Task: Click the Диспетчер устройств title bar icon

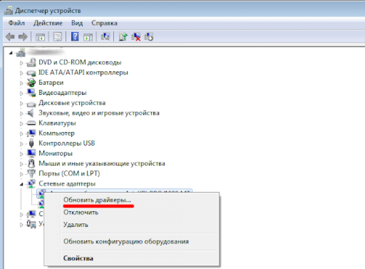Action: pyautogui.click(x=9, y=11)
